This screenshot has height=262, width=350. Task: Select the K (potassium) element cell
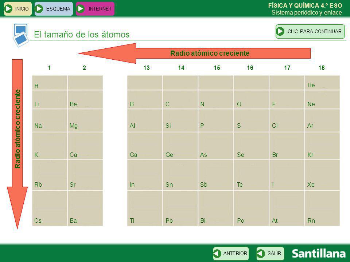50,146
